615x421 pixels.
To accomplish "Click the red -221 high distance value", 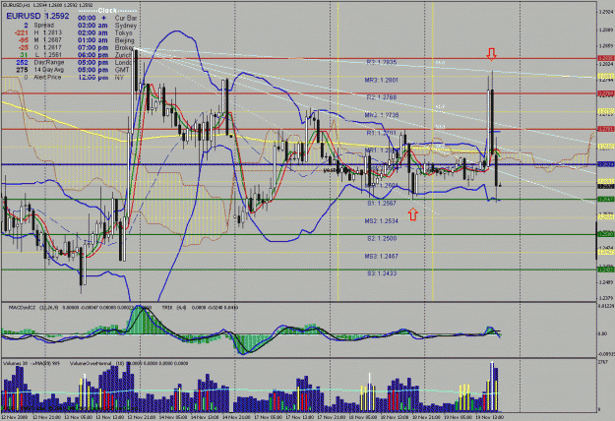I will pyautogui.click(x=21, y=32).
